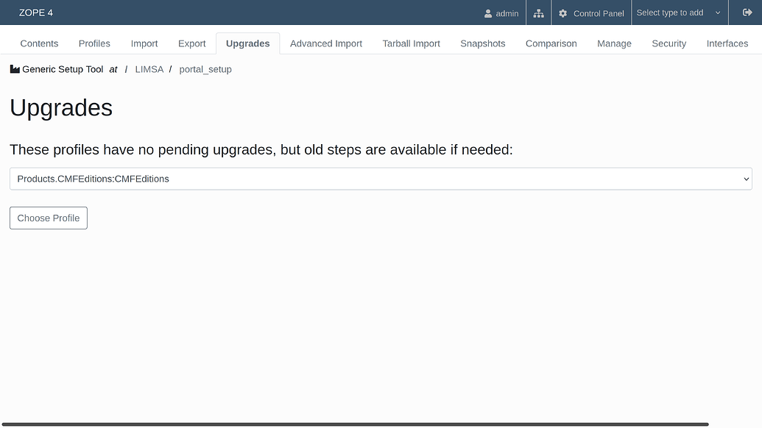Switch to the Interfaces tab
The width and height of the screenshot is (762, 428).
pos(727,43)
